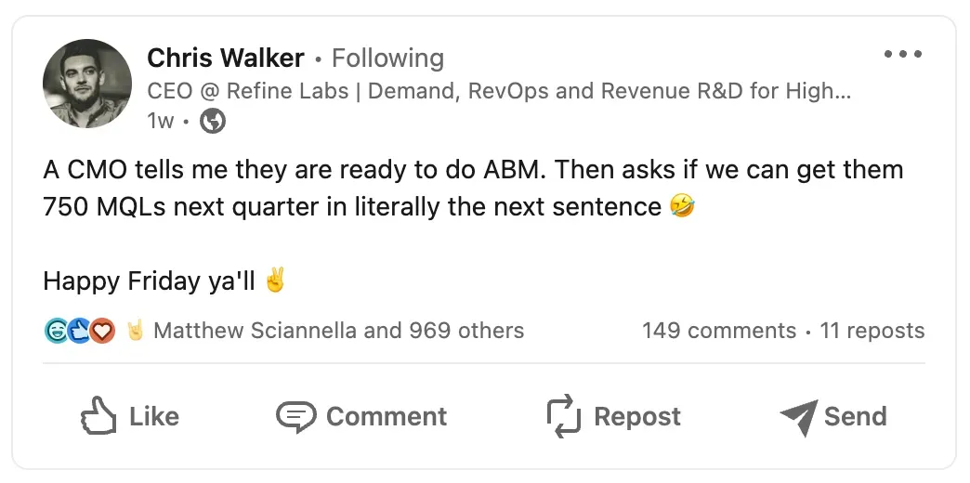Screen dimensions: 970x483
Task: Expand the 149 comments list
Action: (718, 331)
